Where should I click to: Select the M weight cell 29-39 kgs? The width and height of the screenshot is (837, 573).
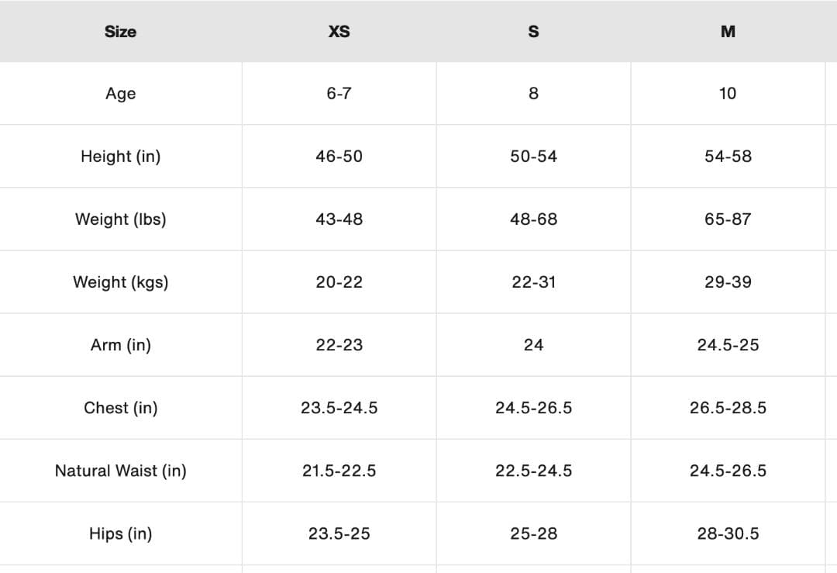[728, 282]
